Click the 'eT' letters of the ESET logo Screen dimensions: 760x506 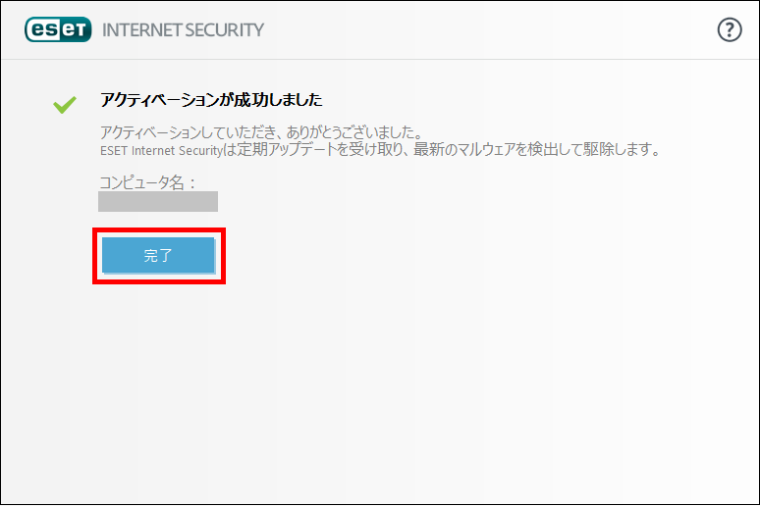point(75,30)
